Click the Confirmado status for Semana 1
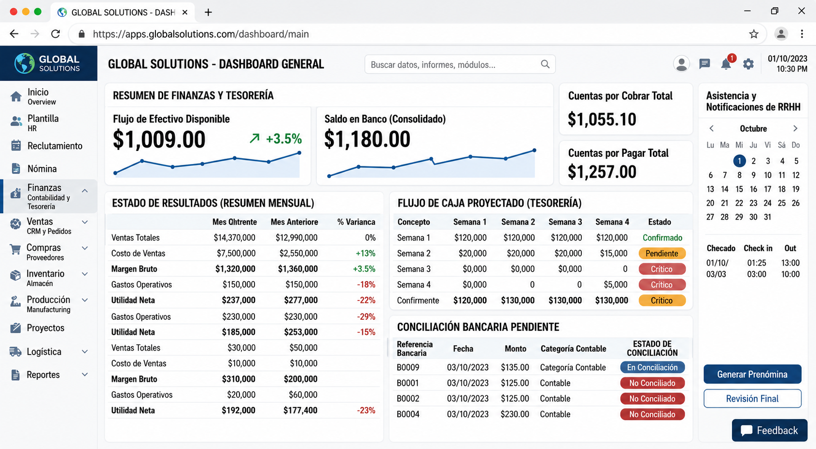 [662, 238]
